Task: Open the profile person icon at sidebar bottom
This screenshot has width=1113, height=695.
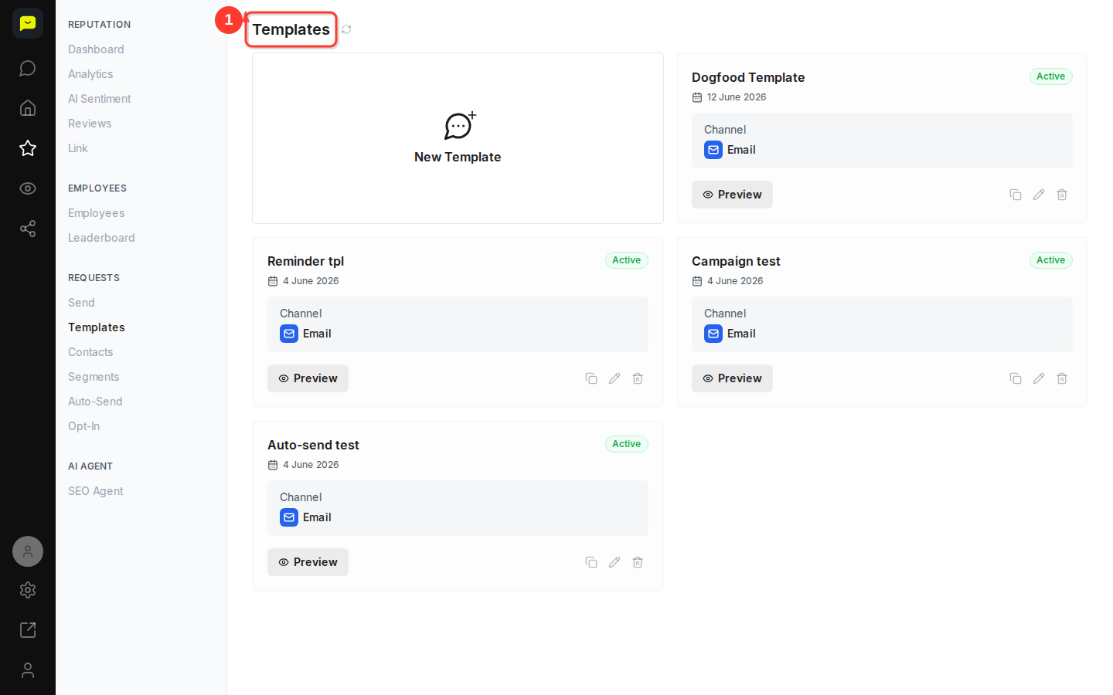Action: (28, 670)
